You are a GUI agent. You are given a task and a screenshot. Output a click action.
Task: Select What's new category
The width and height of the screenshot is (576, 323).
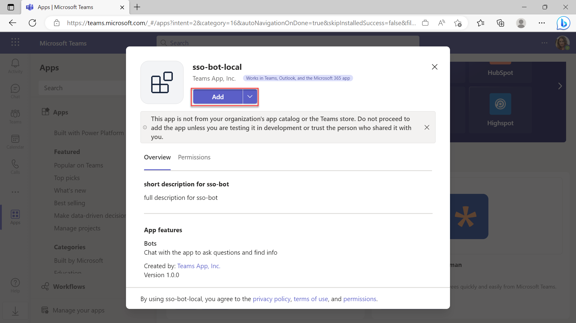point(70,191)
